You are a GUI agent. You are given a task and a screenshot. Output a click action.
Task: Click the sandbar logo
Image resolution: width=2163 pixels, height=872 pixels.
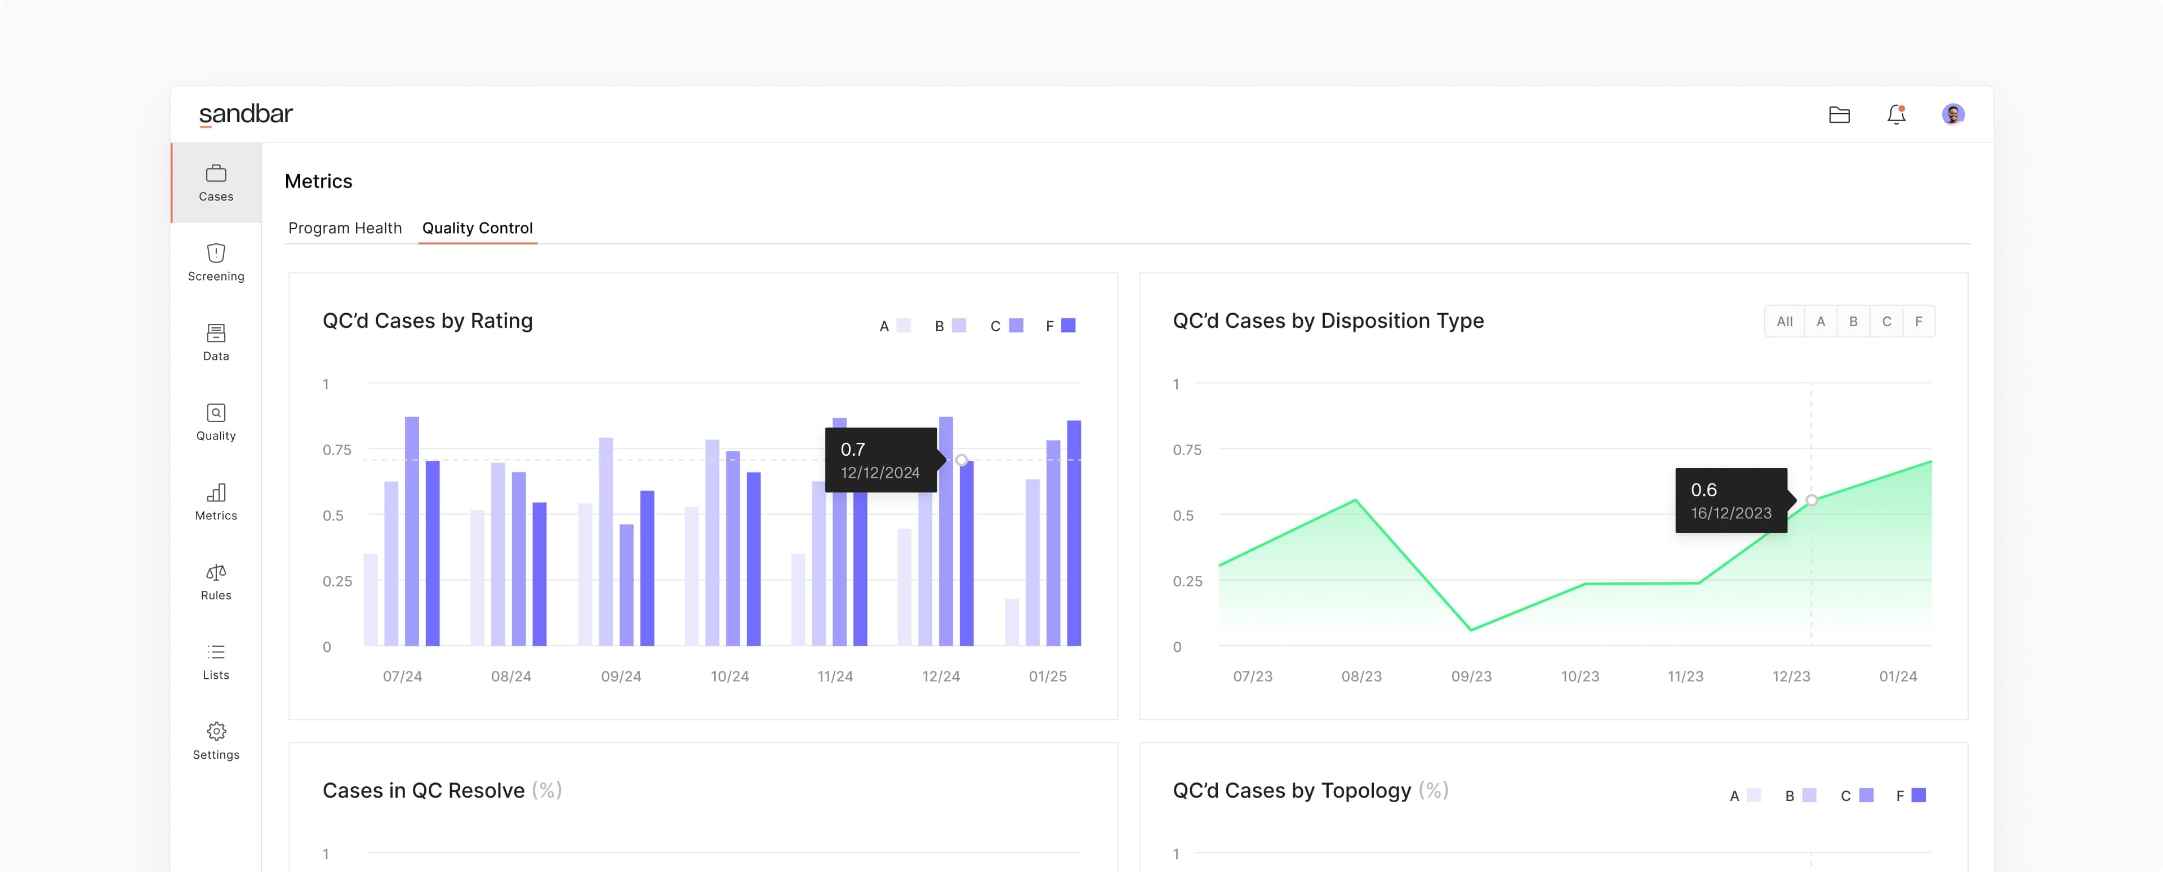pos(245,114)
